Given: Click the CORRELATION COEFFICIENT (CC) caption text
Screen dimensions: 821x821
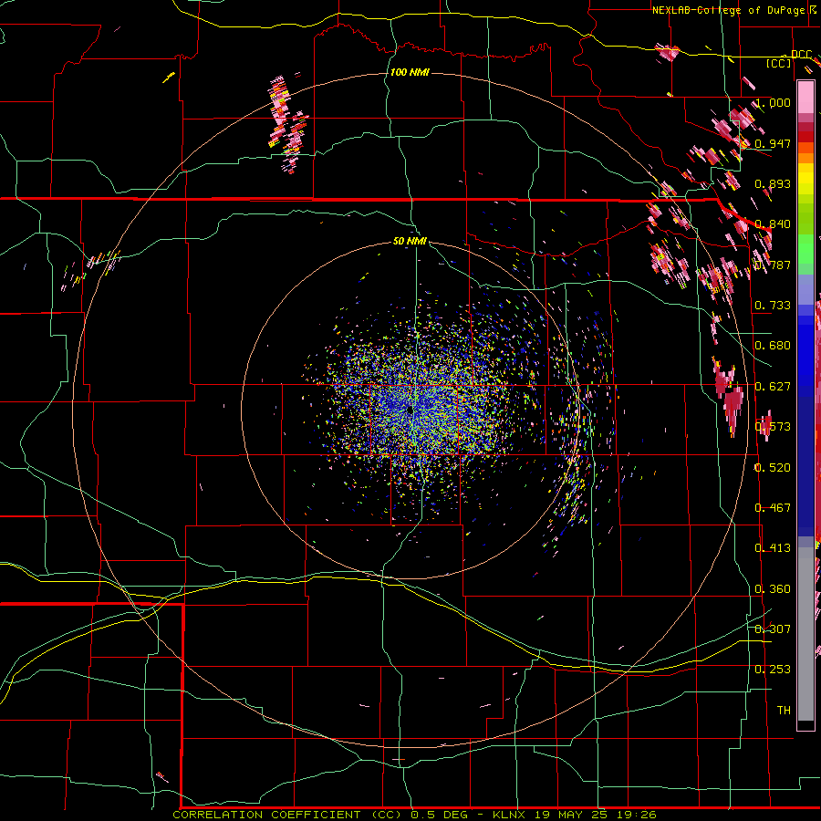Looking at the screenshot, I should coord(288,815).
